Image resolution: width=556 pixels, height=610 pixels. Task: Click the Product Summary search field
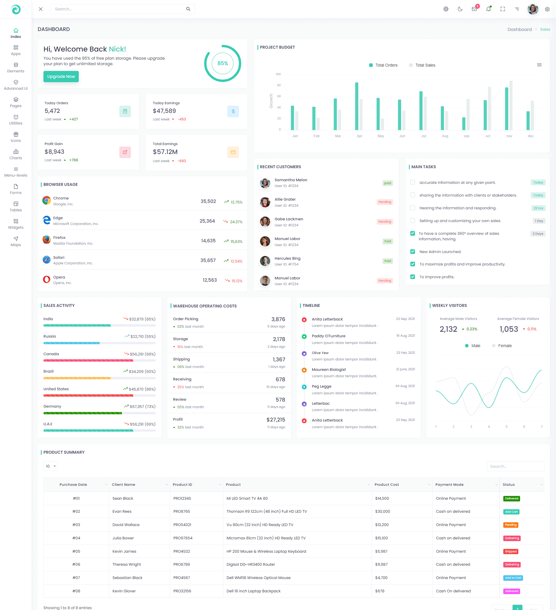coord(515,466)
